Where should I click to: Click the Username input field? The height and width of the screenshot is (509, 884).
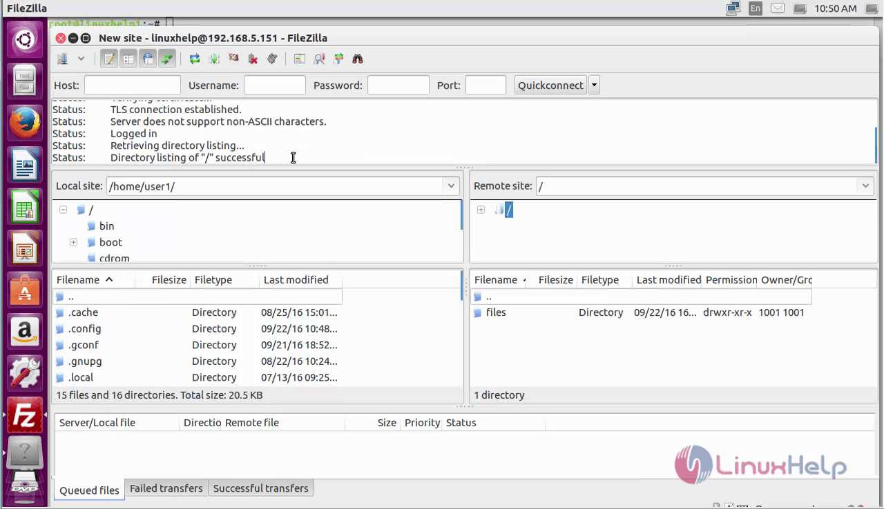274,86
